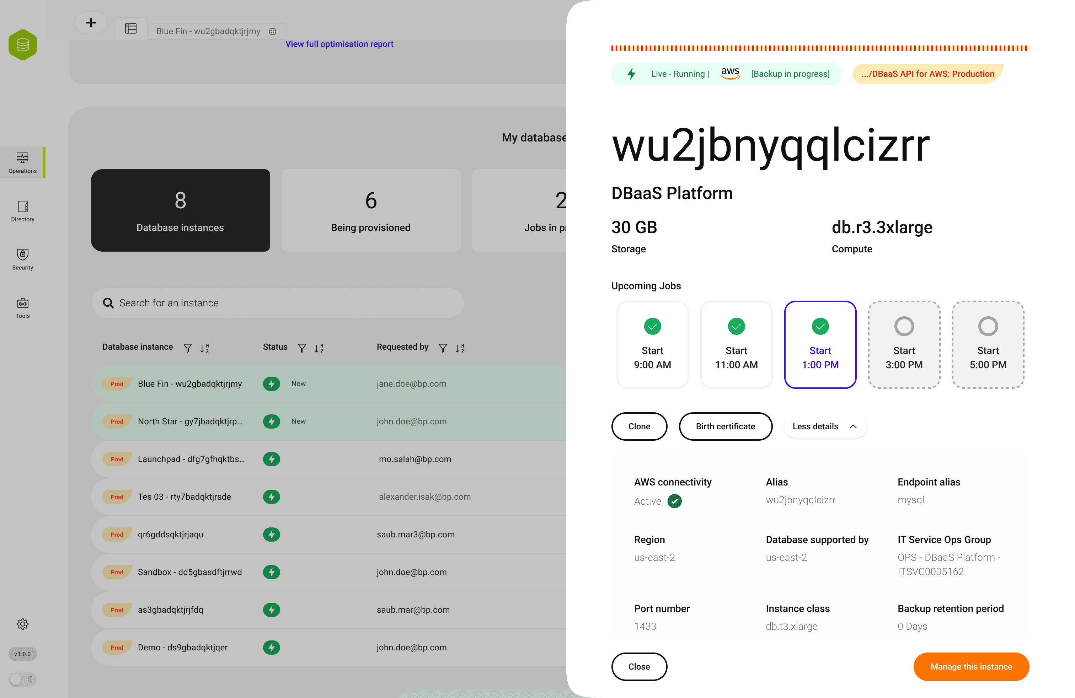Select the Start 5:00 PM job
This screenshot has height=698, width=1075.
(x=988, y=344)
